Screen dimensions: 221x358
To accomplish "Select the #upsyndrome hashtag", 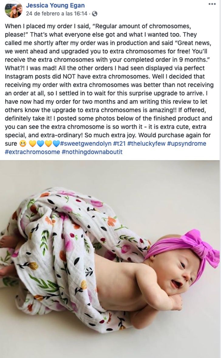I will point(187,144).
